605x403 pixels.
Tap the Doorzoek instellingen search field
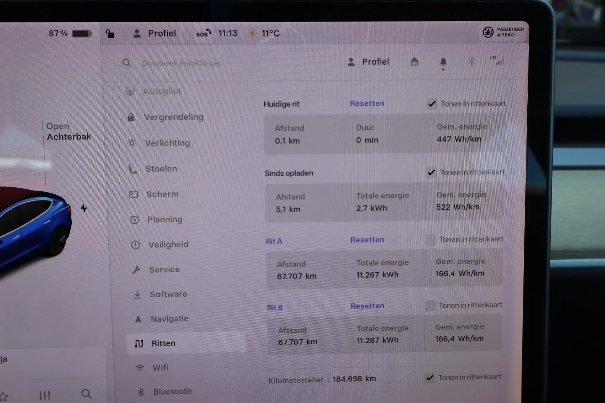[182, 63]
